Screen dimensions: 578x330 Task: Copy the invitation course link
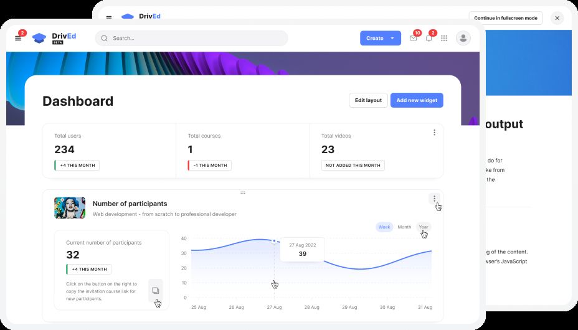156,290
